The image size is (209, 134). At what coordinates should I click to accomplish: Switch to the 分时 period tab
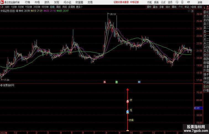7,7
